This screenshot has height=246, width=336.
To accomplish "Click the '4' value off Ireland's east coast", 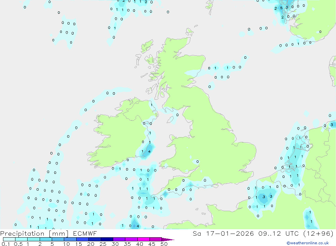I will pos(150,152).
